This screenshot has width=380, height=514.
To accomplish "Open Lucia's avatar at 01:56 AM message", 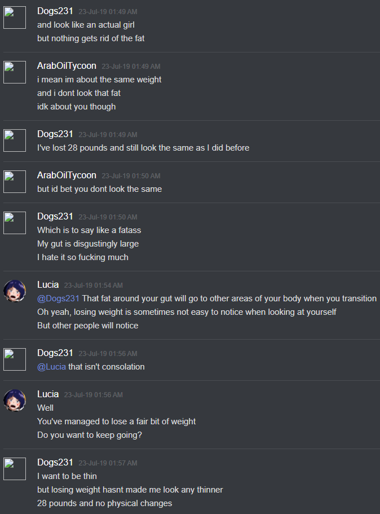I will (x=15, y=400).
